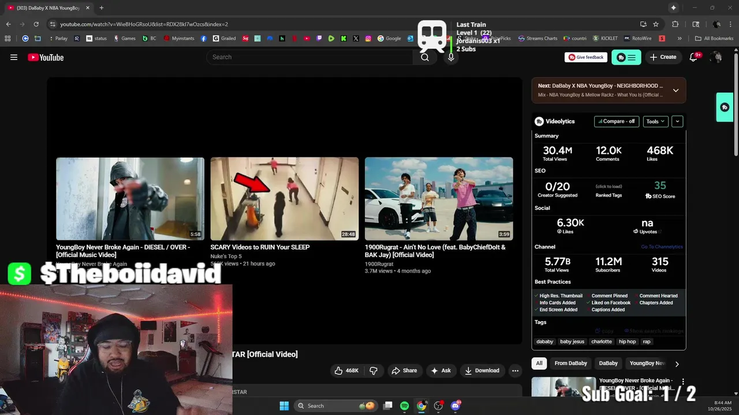Bookmark this page with the star icon
The image size is (739, 415).
[656, 24]
